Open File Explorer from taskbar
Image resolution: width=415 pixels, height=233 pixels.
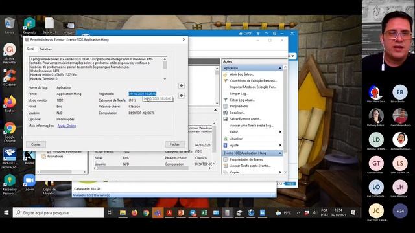pyautogui.click(x=123, y=213)
